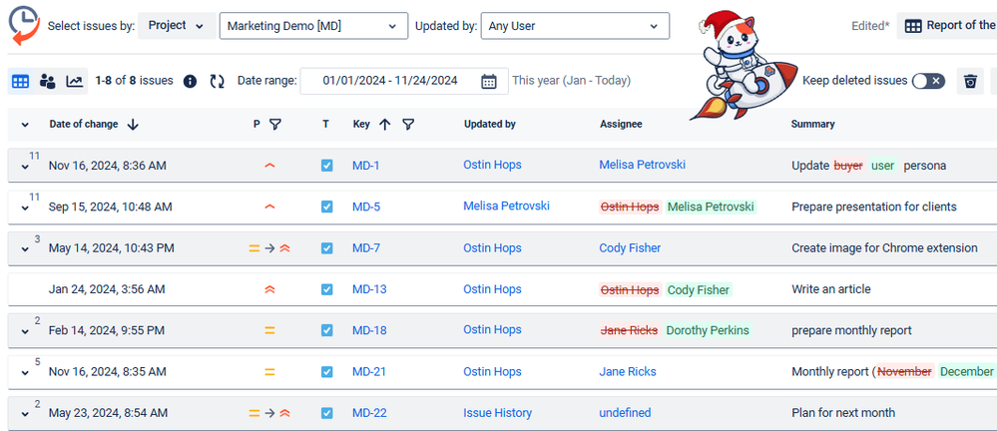Click the task type checkbox of MD-21
This screenshot has height=431, width=997.
326,372
